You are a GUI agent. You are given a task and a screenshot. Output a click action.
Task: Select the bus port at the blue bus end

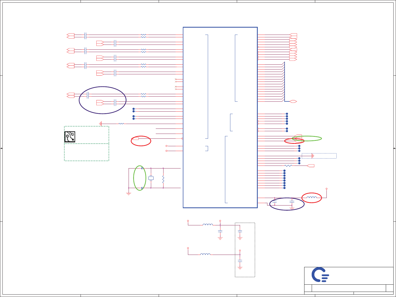[x=293, y=101]
